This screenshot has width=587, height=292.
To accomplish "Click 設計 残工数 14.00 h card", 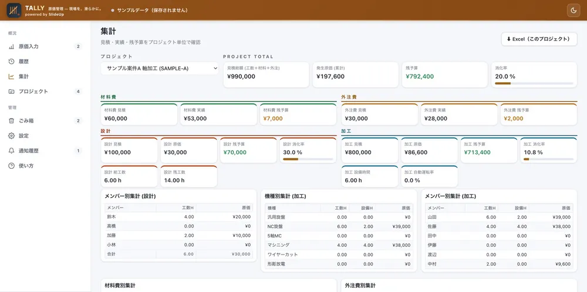I will coord(188,176).
